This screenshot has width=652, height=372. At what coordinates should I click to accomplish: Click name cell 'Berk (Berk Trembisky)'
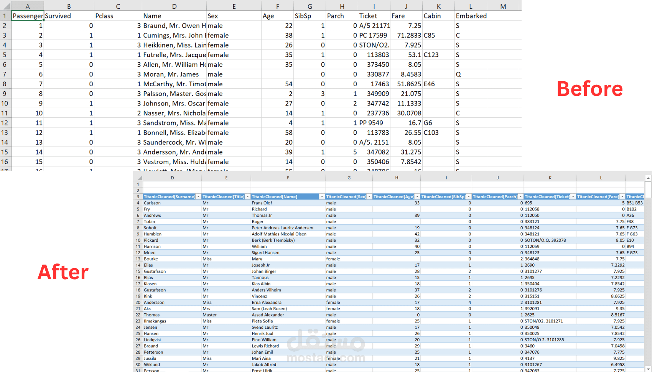coord(288,240)
